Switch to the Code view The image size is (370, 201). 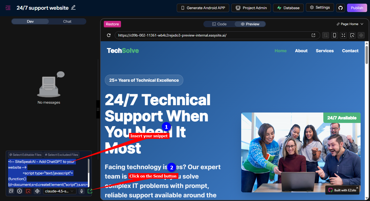point(219,24)
